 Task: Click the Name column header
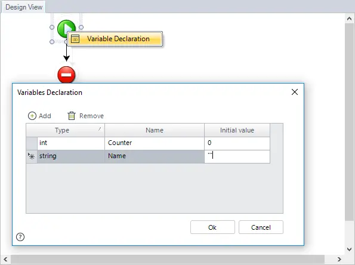point(155,130)
